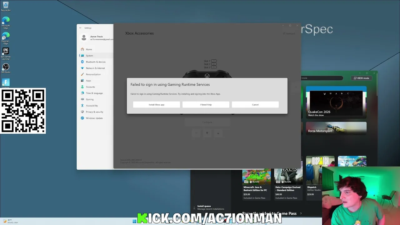Launch OBS Studio from the desktop
The image size is (400, 225).
pyautogui.click(x=6, y=68)
